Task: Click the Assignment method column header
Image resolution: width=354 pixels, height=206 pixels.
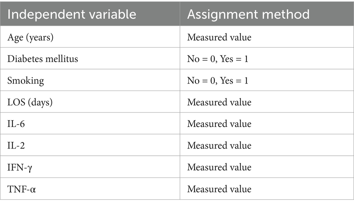Action: pos(248,14)
